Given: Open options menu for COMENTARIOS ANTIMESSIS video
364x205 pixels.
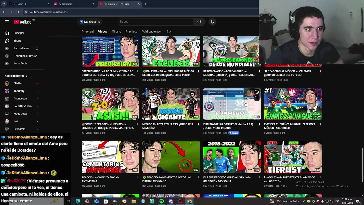Looking at the screenshot, I should [x=138, y=178].
